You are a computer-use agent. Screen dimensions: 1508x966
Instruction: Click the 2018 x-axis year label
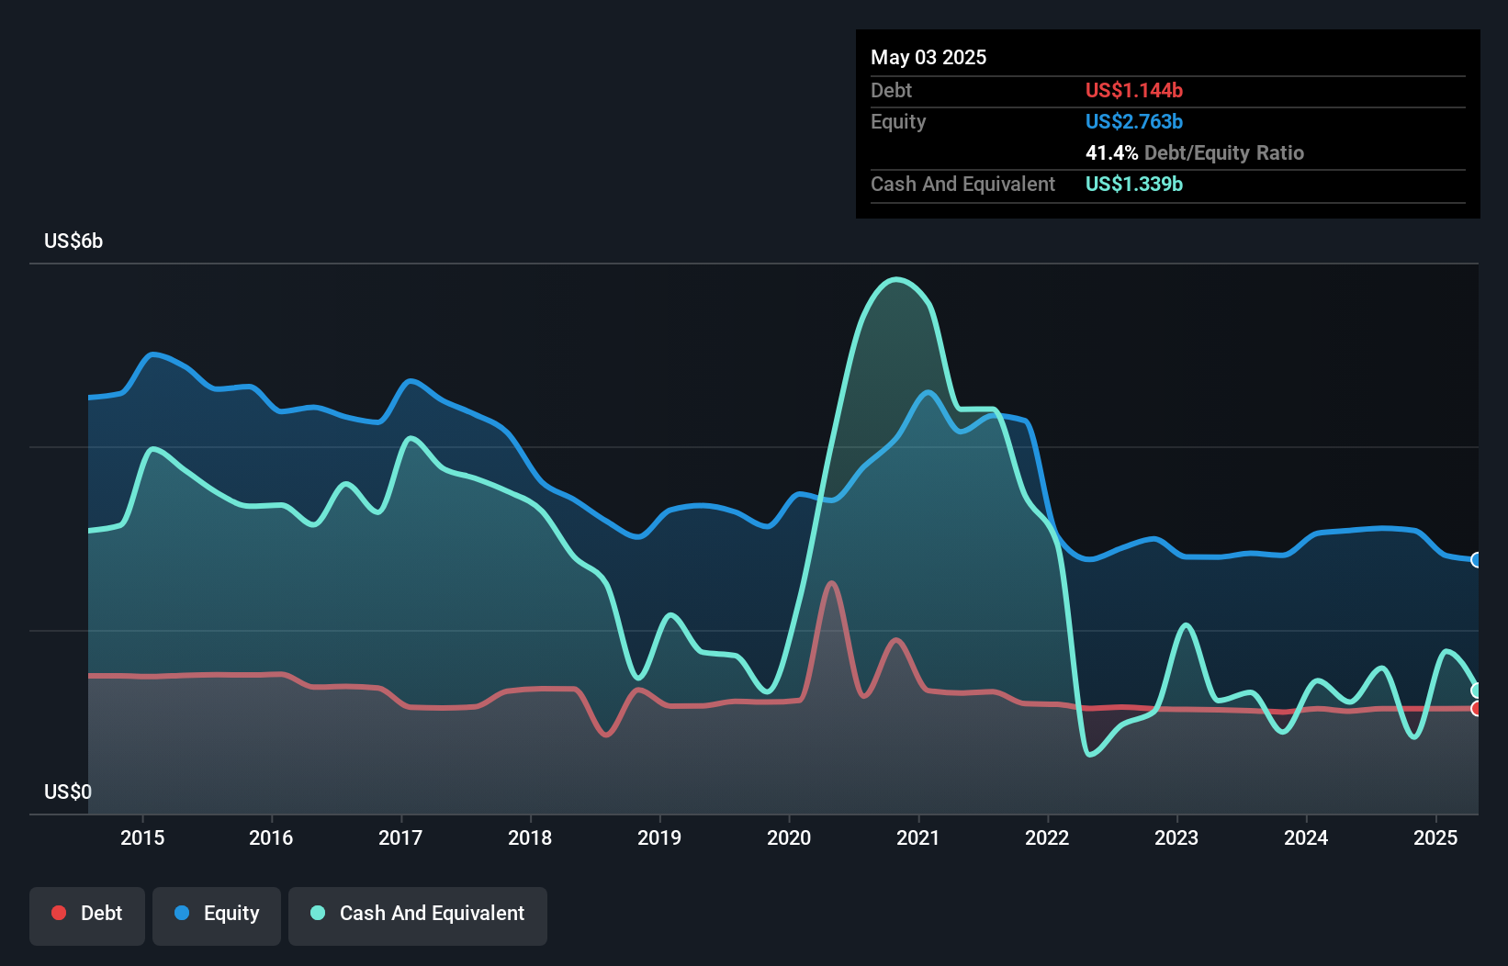click(530, 837)
